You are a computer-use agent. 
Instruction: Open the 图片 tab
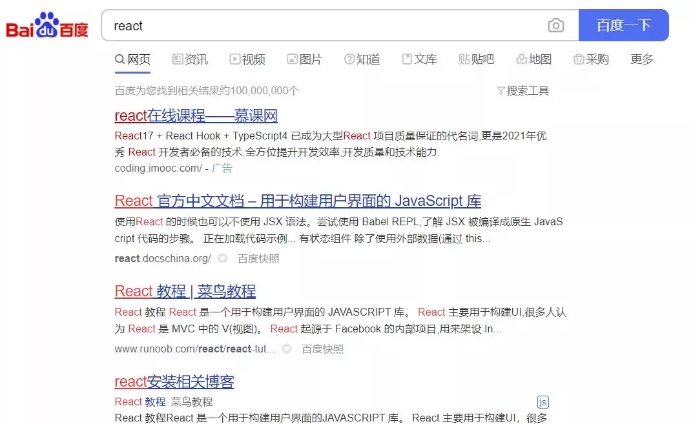pos(305,59)
